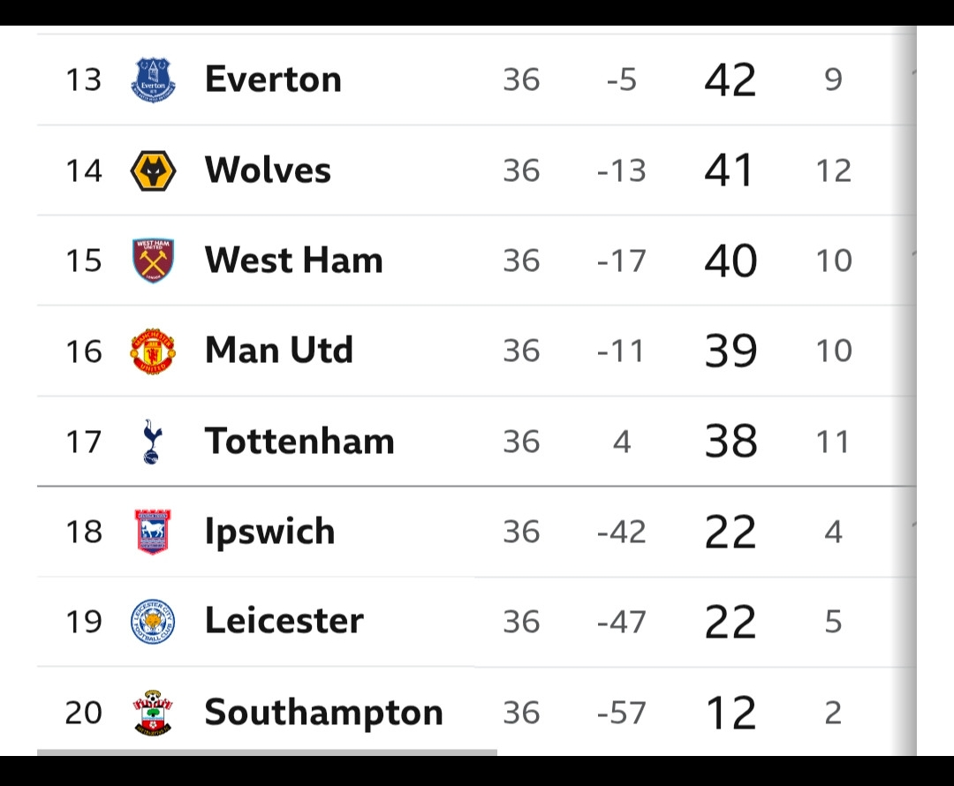Open the Ipswich team page

(269, 532)
